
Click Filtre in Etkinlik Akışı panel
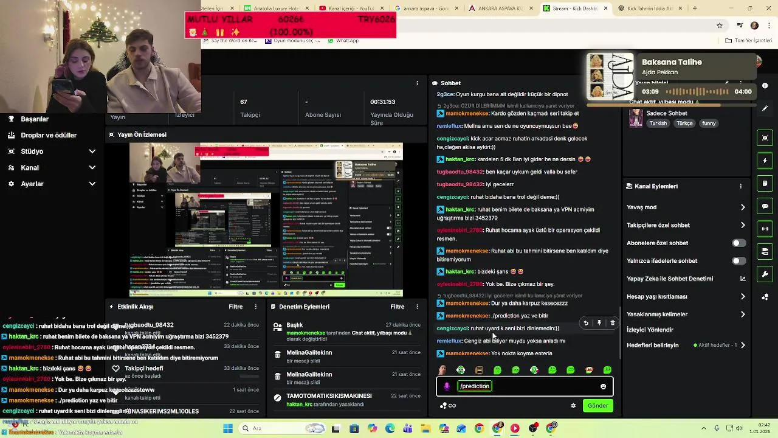tap(236, 307)
